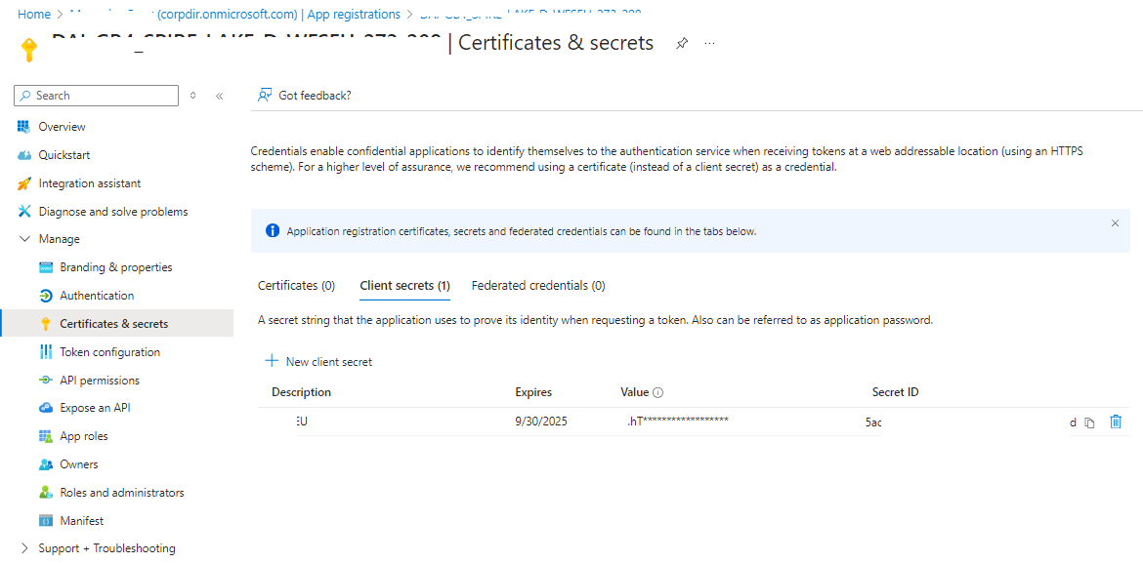
Task: Open the Overview page icon in sidebar
Action: pyautogui.click(x=21, y=126)
